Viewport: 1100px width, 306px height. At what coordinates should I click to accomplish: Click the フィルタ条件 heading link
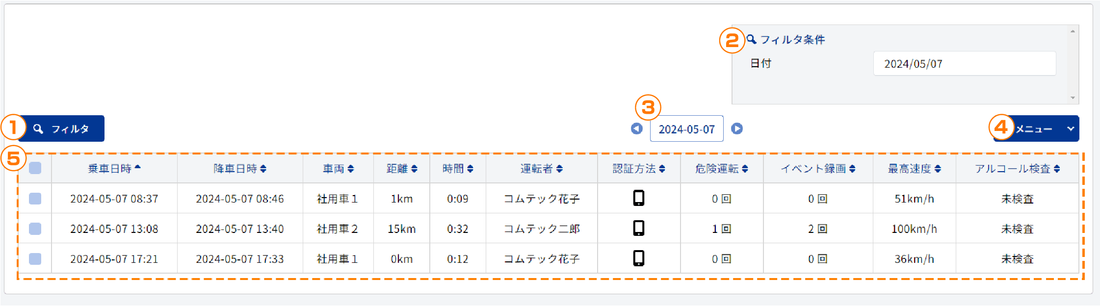pos(791,40)
